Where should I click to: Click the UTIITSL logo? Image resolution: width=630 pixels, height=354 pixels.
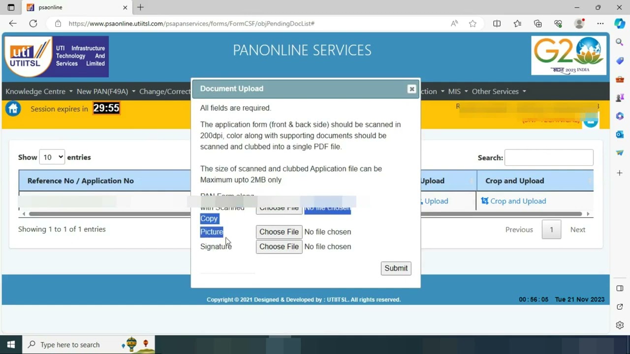coord(56,56)
